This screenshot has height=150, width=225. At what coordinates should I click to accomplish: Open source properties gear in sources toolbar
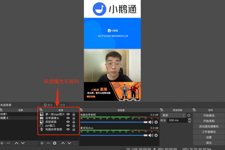point(55,143)
